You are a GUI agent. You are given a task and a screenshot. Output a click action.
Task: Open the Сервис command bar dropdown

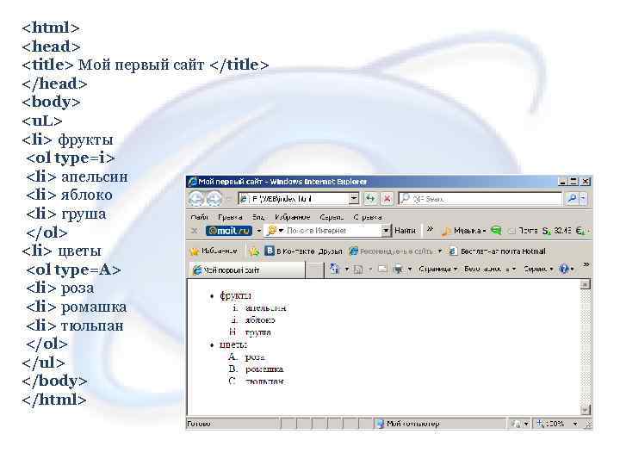pyautogui.click(x=537, y=270)
